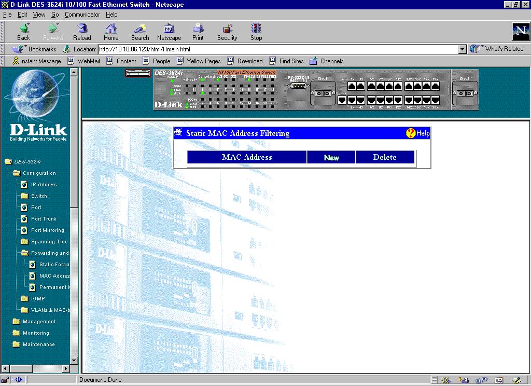Image resolution: width=531 pixels, height=386 pixels.
Task: Open the Communicator menu
Action: [x=82, y=15]
